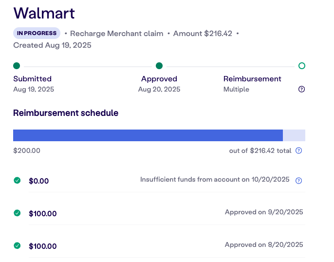Click the hollow Reimbursement step circle
This screenshot has height=262, width=334.
302,66
